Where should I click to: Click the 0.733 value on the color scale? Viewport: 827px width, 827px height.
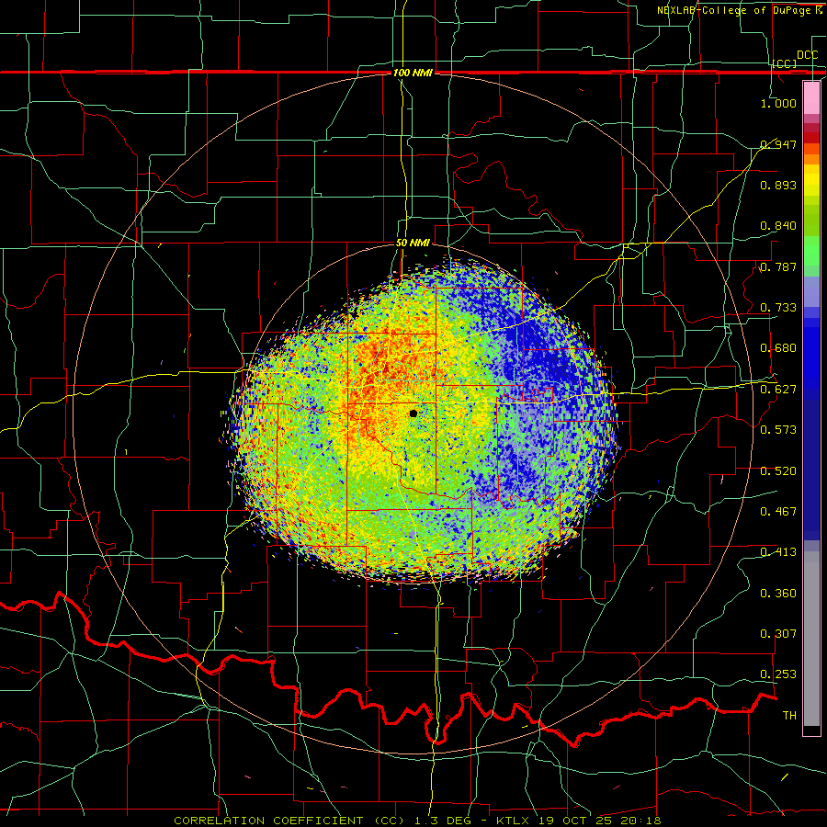click(778, 308)
